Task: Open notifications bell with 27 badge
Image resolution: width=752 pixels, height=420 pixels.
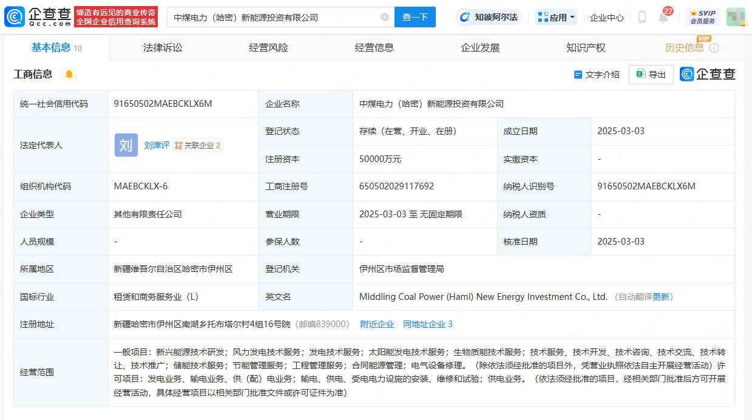Action: pos(663,16)
